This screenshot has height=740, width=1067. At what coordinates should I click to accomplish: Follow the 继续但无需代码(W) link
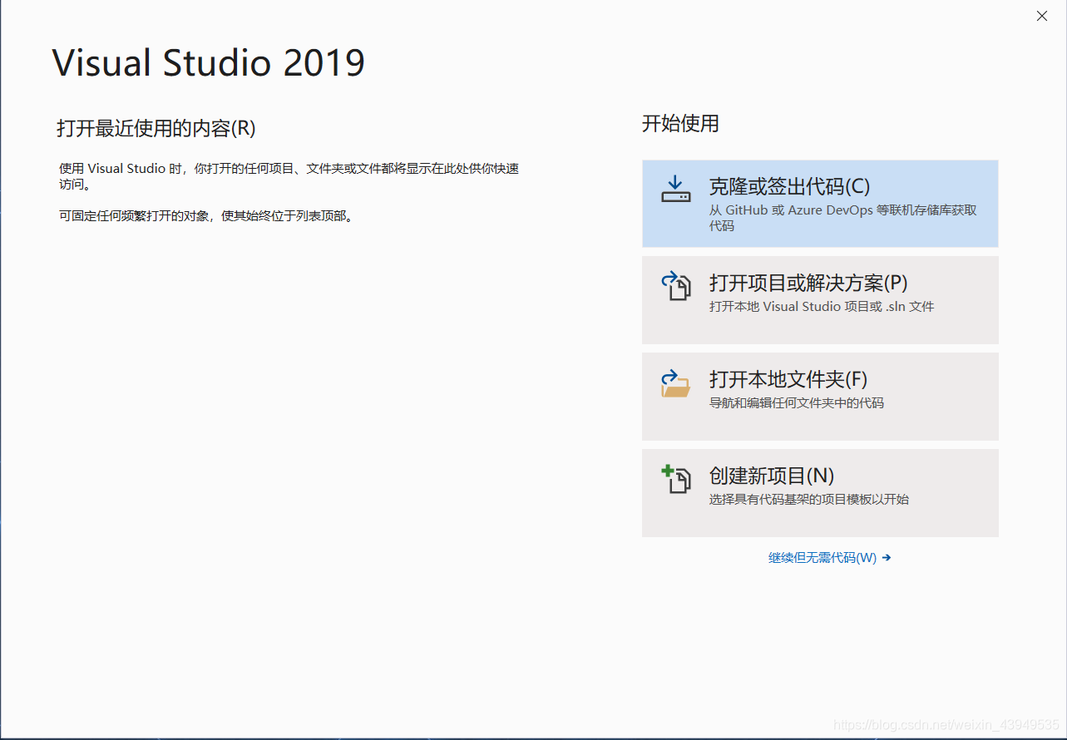click(x=822, y=558)
